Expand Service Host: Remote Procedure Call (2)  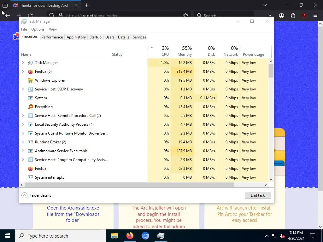pos(23,115)
